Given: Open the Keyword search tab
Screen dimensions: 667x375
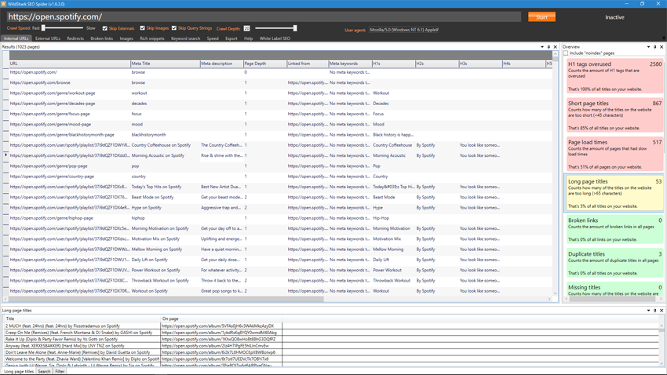Looking at the screenshot, I should 185,38.
